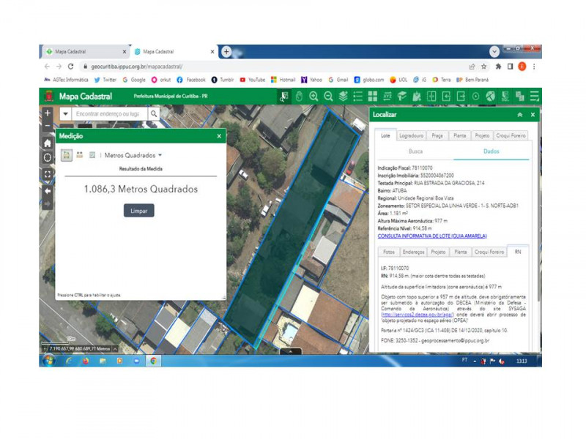The width and height of the screenshot is (586, 439).
Task: Open the Croqui Foreiro tab at top
Action: 511,135
